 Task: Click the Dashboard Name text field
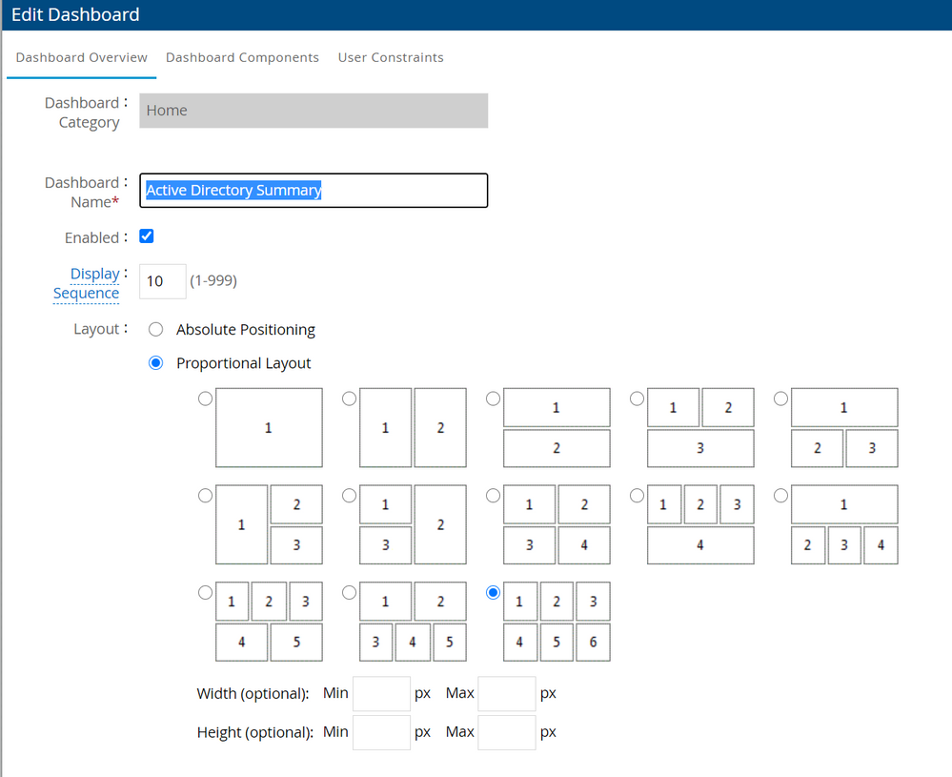[314, 191]
